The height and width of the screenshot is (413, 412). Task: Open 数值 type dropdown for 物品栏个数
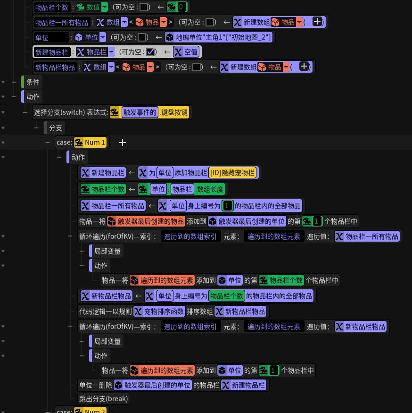[105, 7]
